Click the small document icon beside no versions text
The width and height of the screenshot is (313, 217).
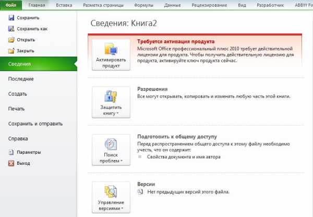[x=140, y=191]
